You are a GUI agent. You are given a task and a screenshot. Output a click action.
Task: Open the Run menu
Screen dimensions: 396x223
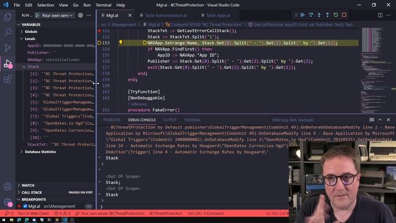tap(87, 5)
